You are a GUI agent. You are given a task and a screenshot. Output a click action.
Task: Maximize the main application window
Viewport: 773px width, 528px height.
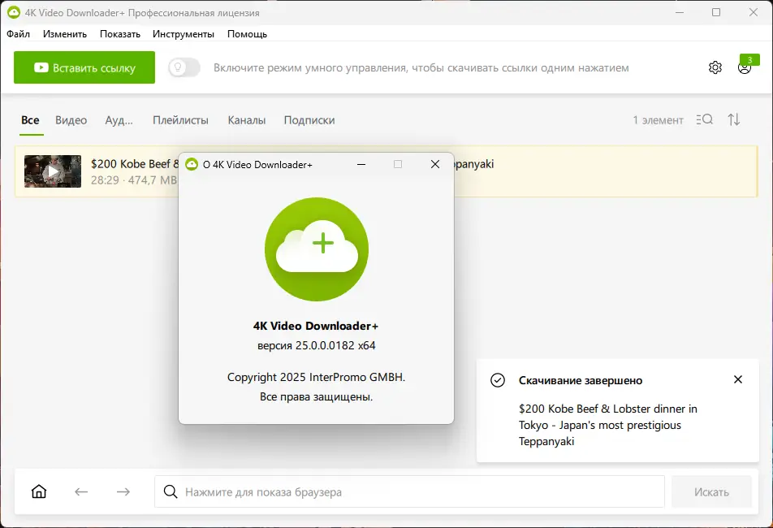point(716,12)
